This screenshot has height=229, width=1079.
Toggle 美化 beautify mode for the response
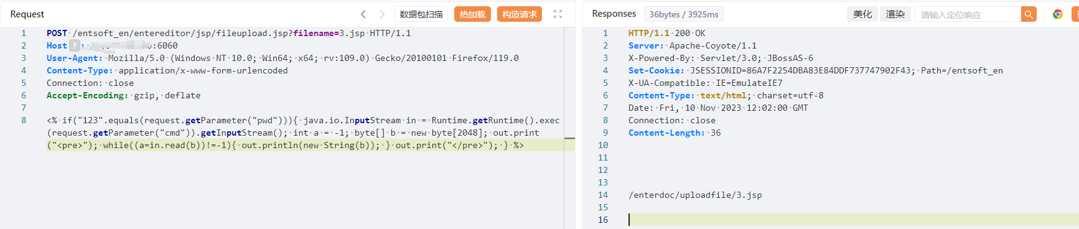tap(862, 14)
